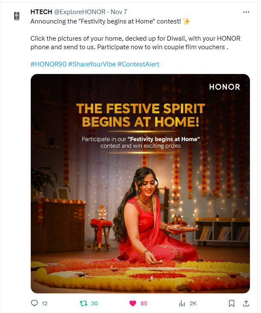Click the share upload icon
Viewport: 261px width, 313px height.
pyautogui.click(x=246, y=303)
